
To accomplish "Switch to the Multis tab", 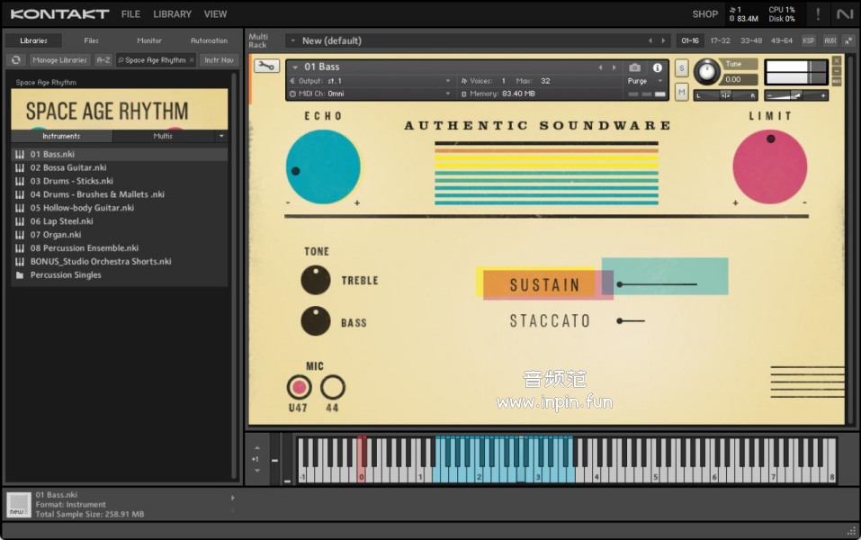I will click(x=163, y=136).
